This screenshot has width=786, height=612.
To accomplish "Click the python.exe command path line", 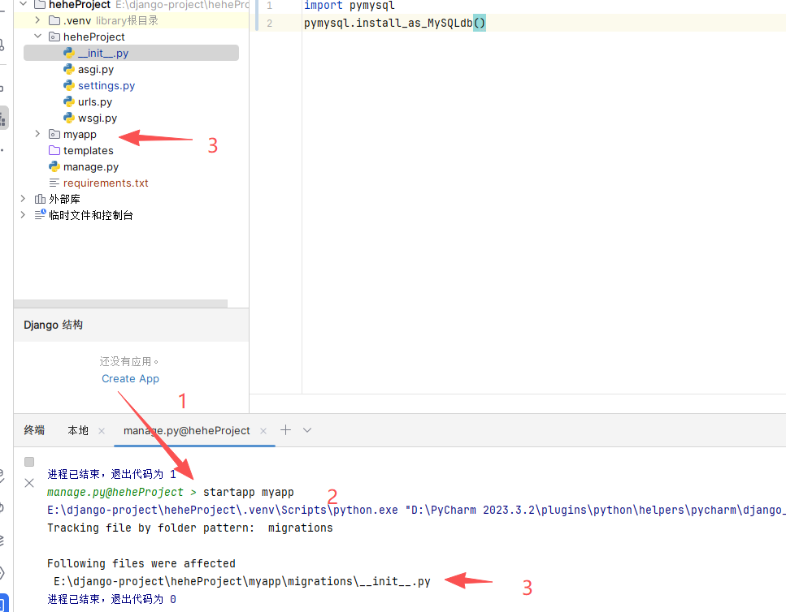I will tap(416, 510).
